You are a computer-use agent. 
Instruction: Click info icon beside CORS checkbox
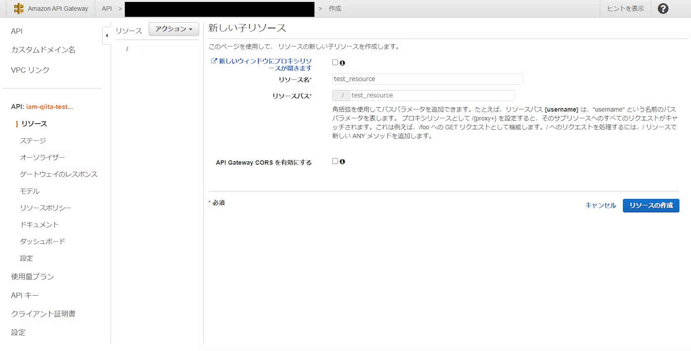click(x=342, y=161)
